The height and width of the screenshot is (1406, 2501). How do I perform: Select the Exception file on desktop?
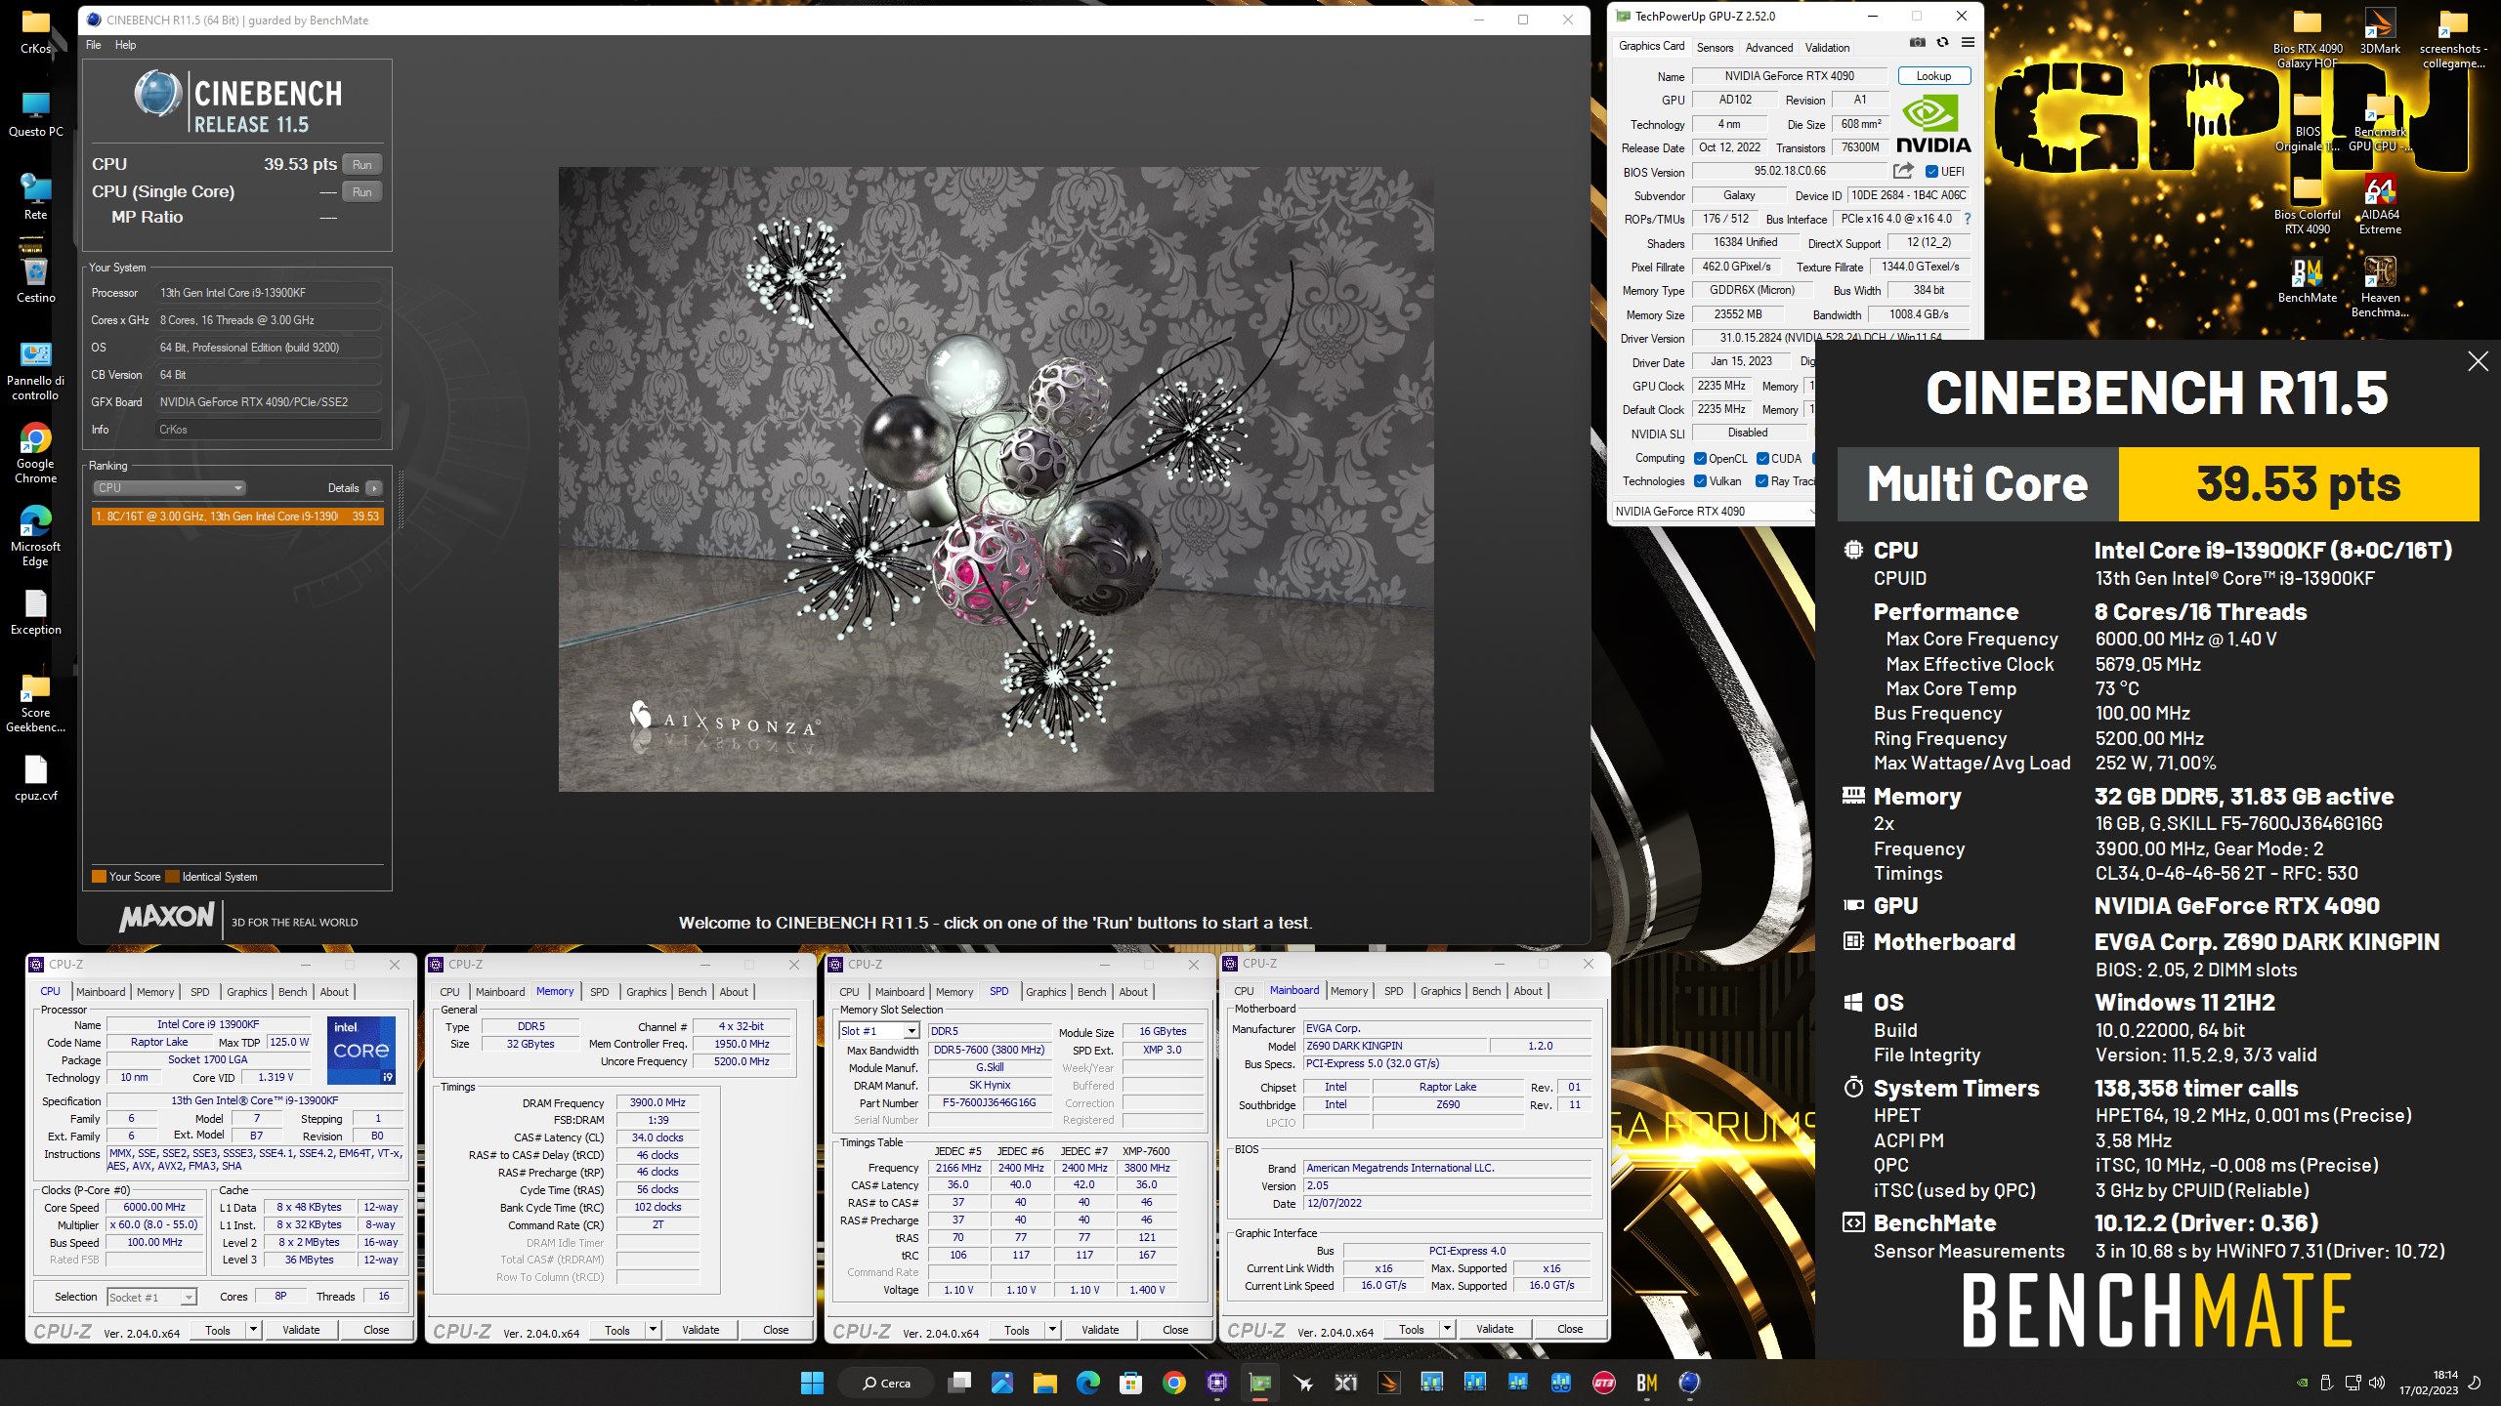35,612
